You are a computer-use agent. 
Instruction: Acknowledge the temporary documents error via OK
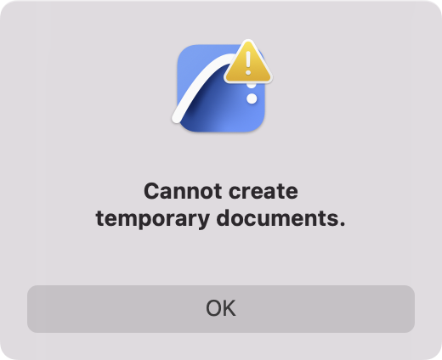click(x=221, y=309)
